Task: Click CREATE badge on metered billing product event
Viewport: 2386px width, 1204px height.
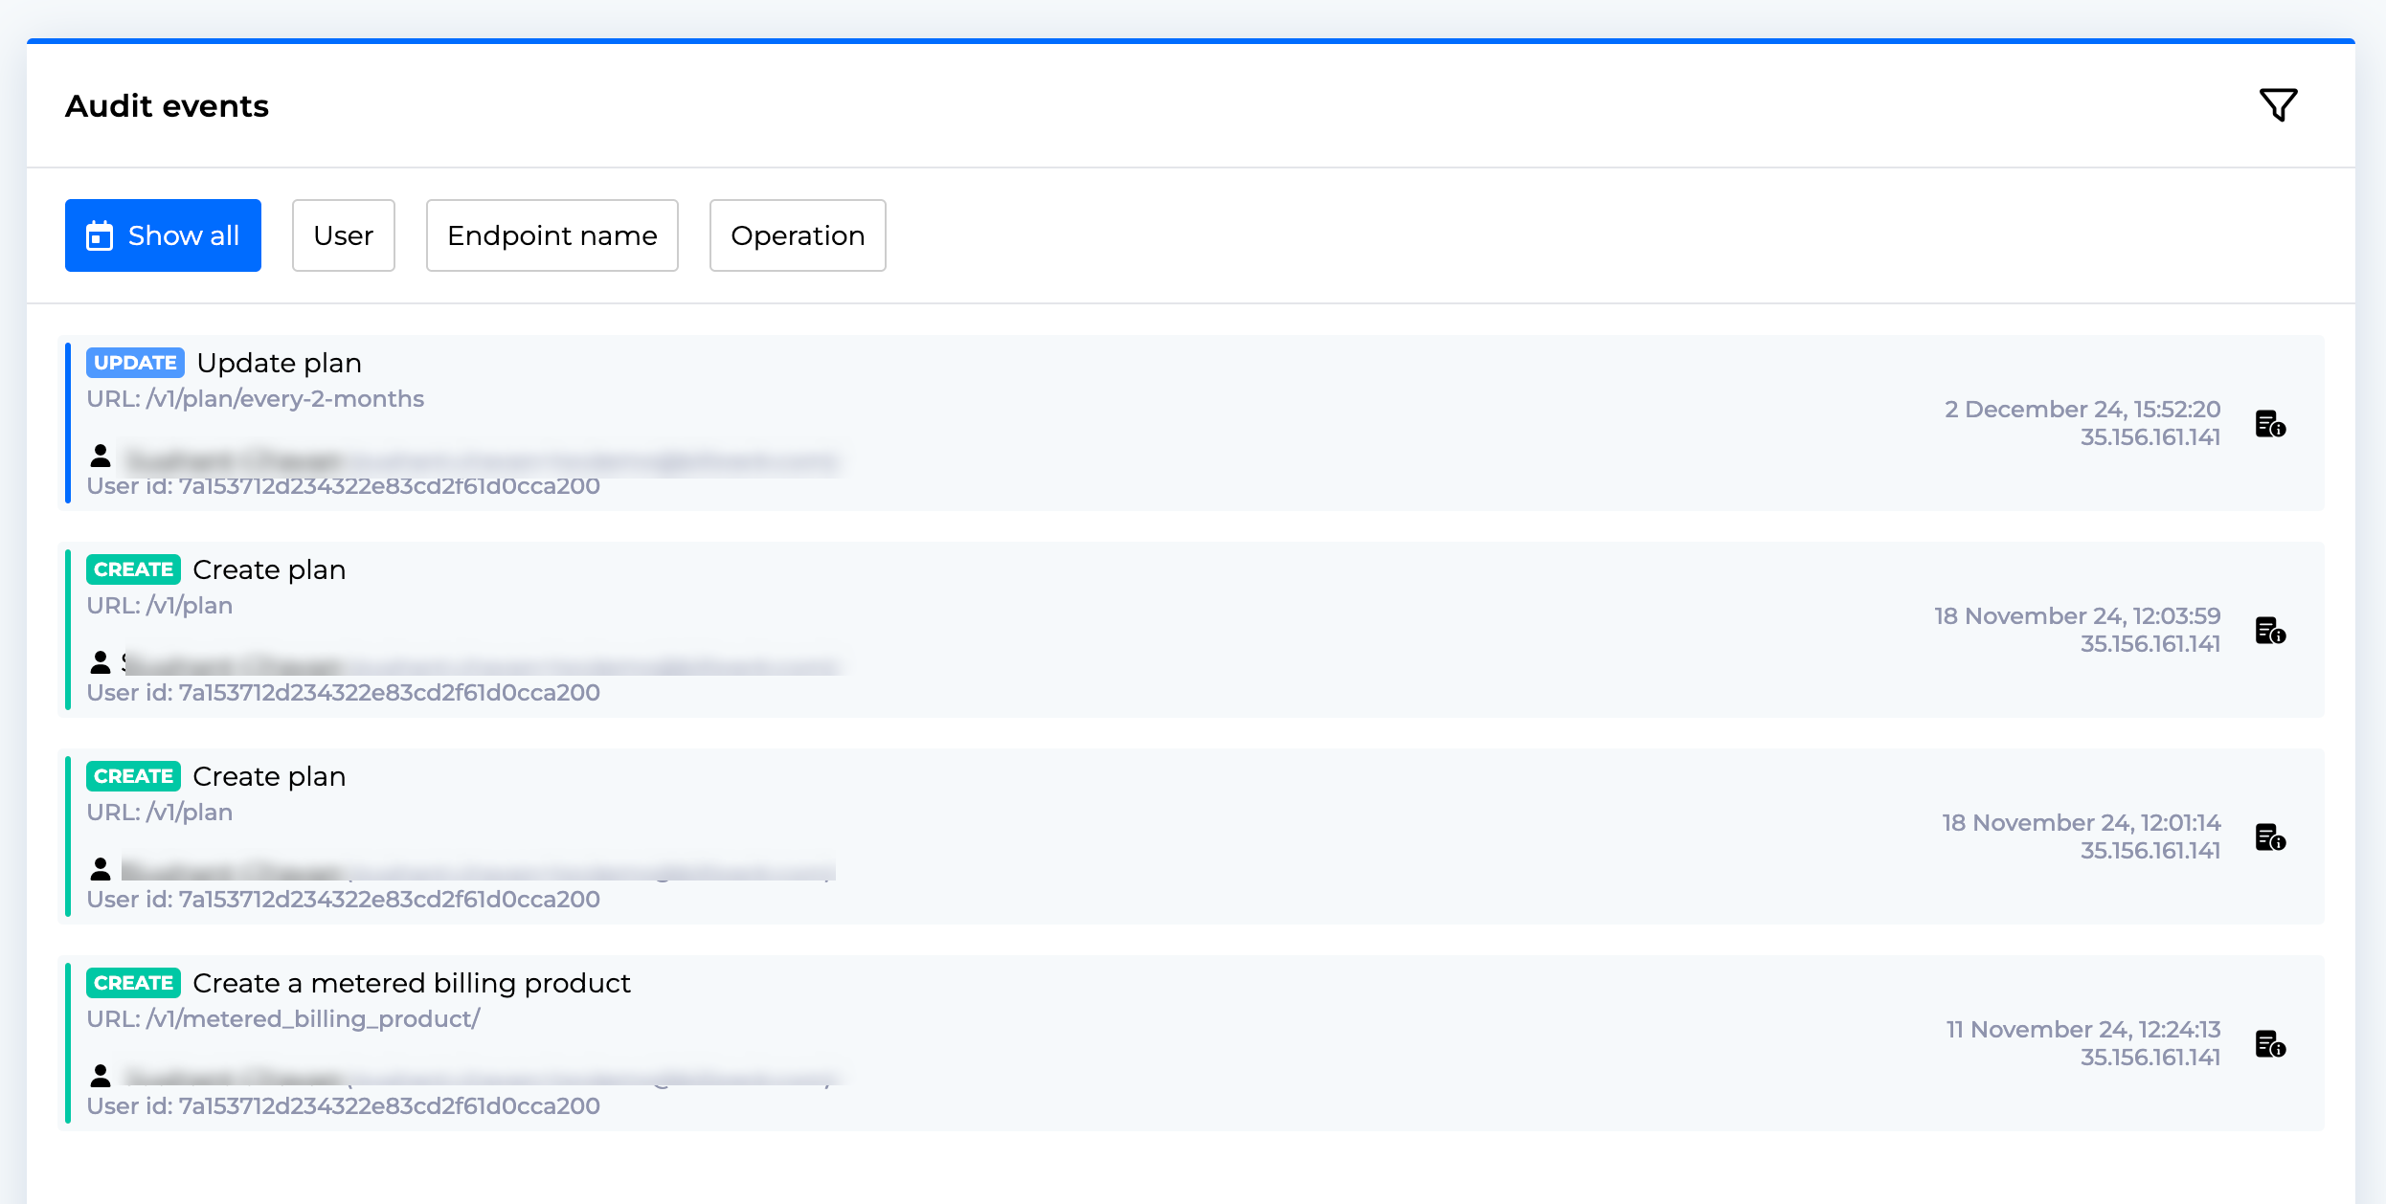Action: tap(133, 983)
